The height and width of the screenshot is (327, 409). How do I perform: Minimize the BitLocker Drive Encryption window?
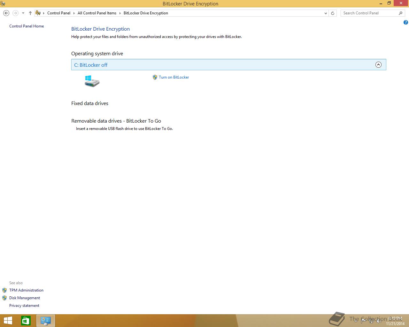pos(381,3)
